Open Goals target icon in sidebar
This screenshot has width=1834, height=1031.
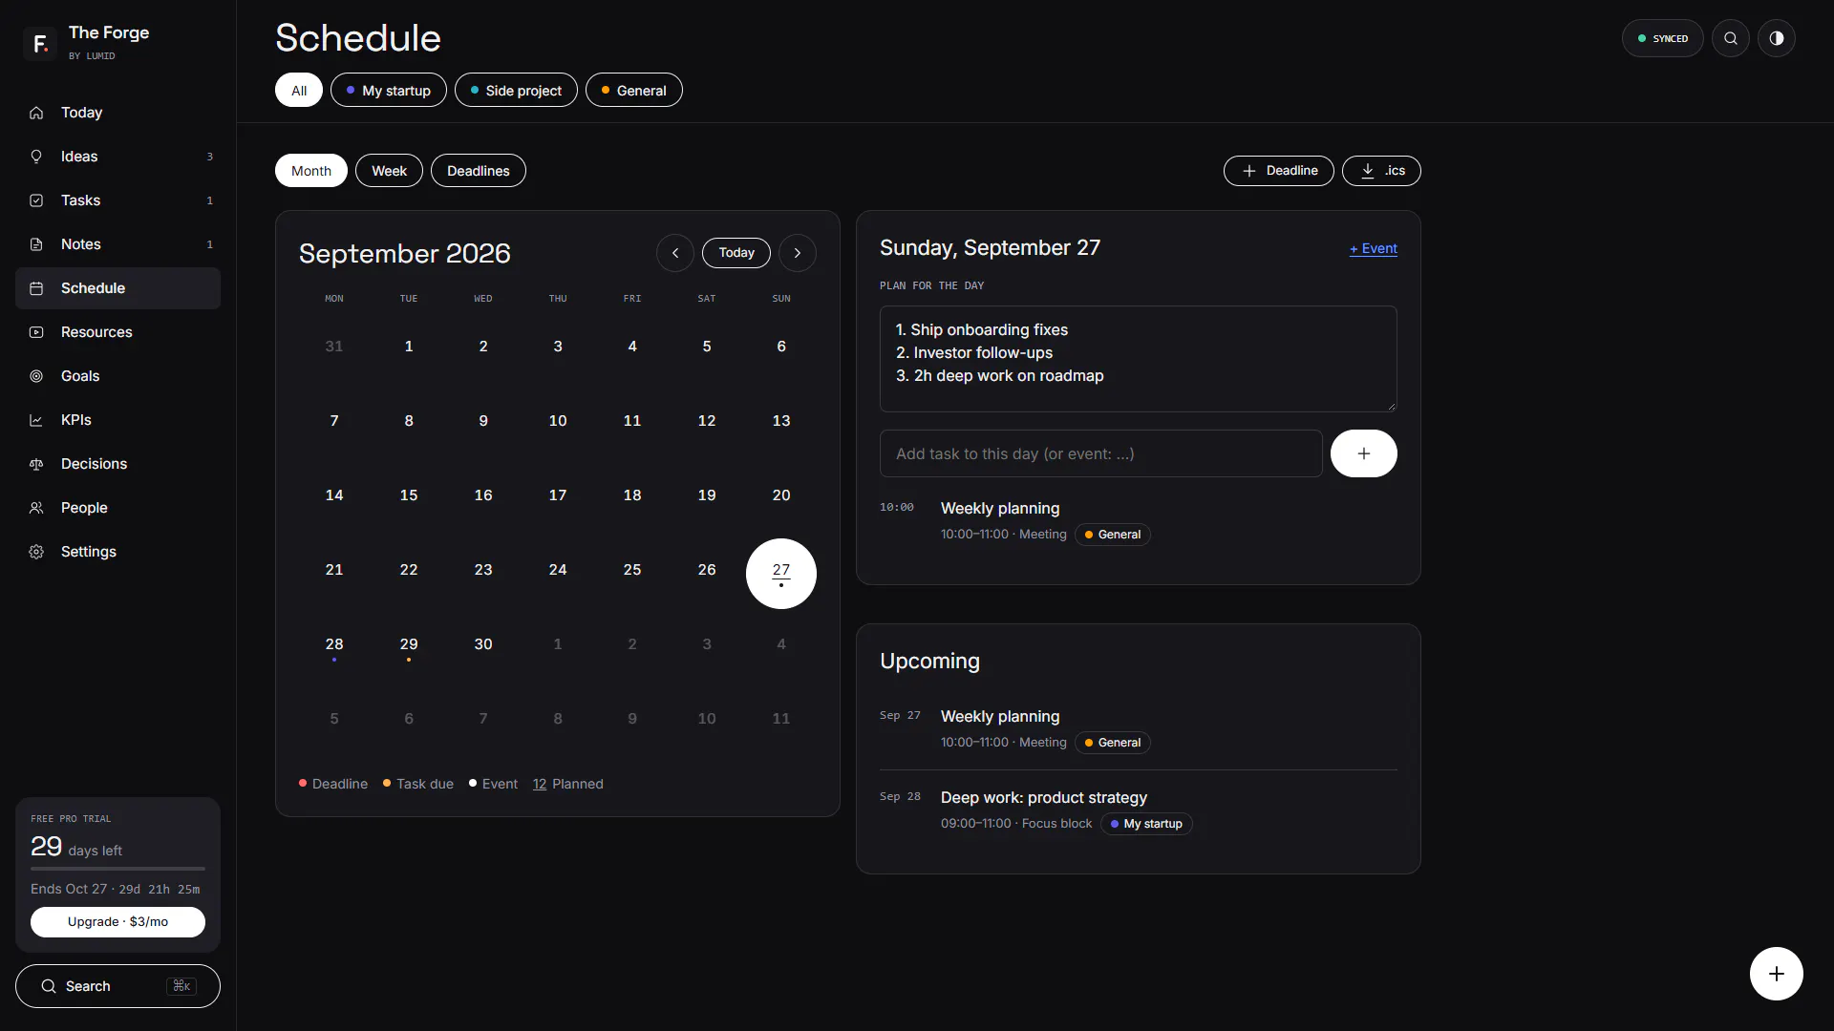click(36, 376)
